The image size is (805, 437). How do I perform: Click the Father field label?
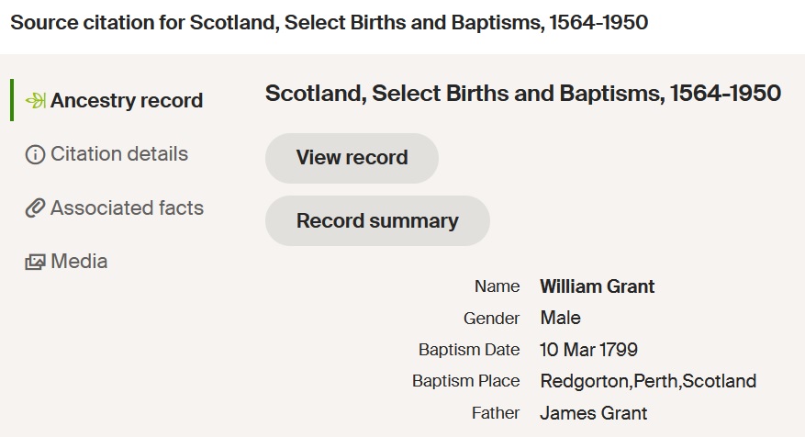pyautogui.click(x=496, y=413)
